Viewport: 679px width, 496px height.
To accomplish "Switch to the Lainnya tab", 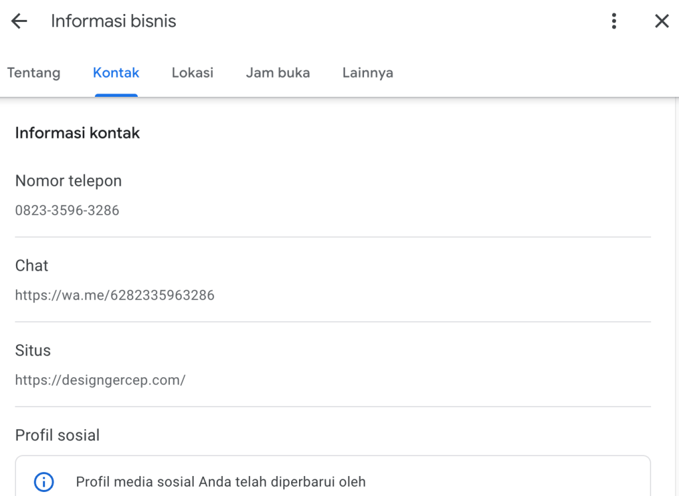I will pos(367,73).
